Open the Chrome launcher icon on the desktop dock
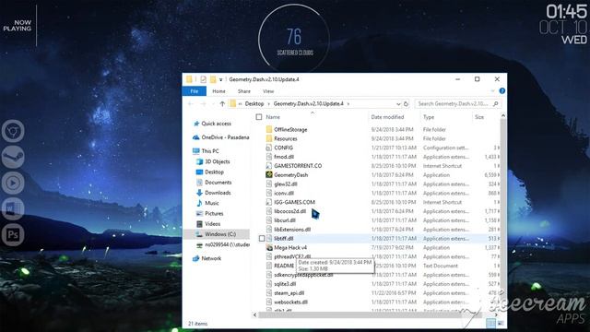 [13, 131]
